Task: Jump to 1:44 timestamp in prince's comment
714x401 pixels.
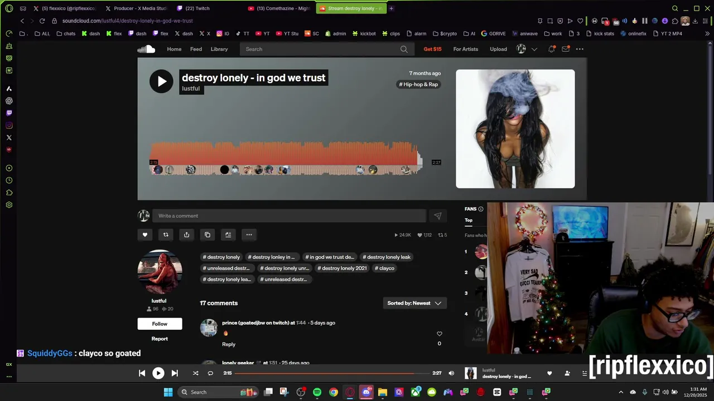Action: point(301,323)
